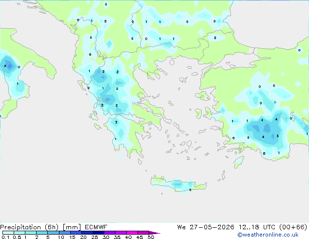Click the 1–2 mm legend color box
Screen dimensions: 309x239
31,233
